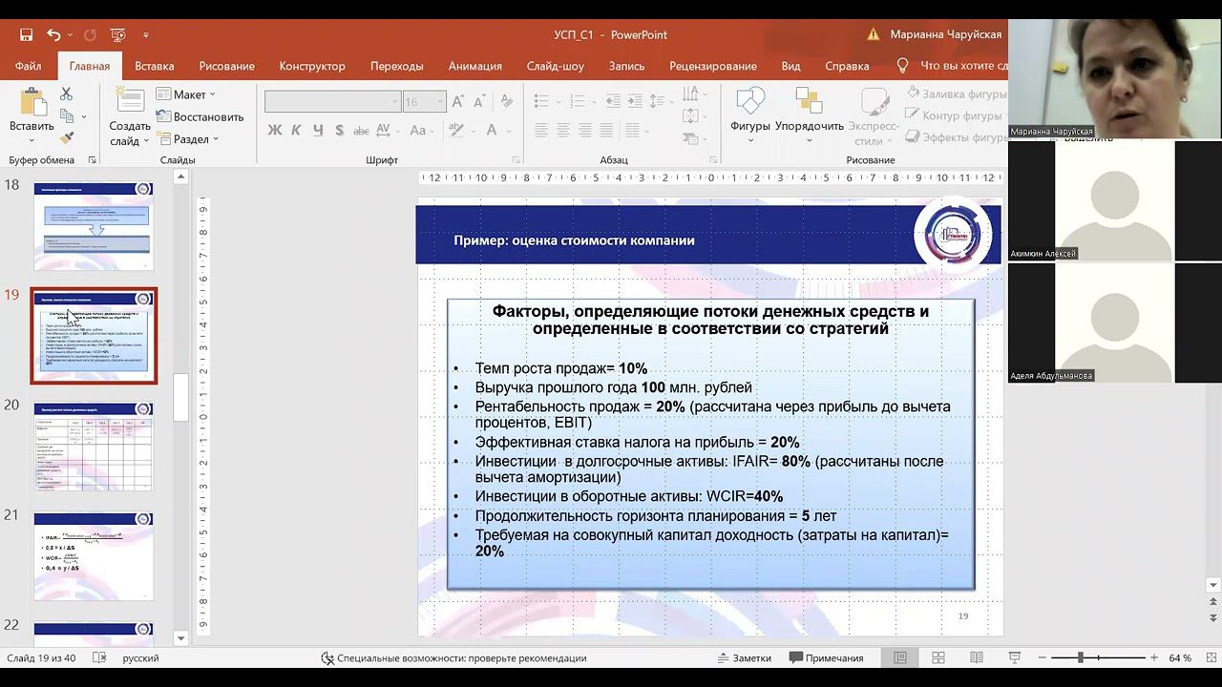This screenshot has width=1222, height=687.
Task: Open the Файл menu
Action: point(28,66)
